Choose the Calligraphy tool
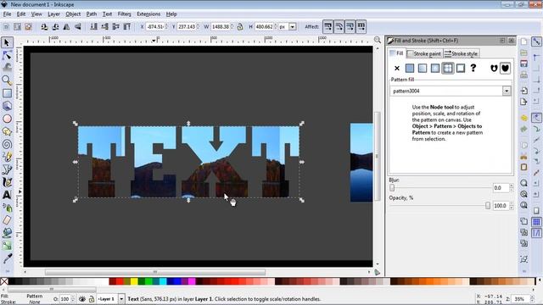This screenshot has width=543, height=305. [x=7, y=182]
